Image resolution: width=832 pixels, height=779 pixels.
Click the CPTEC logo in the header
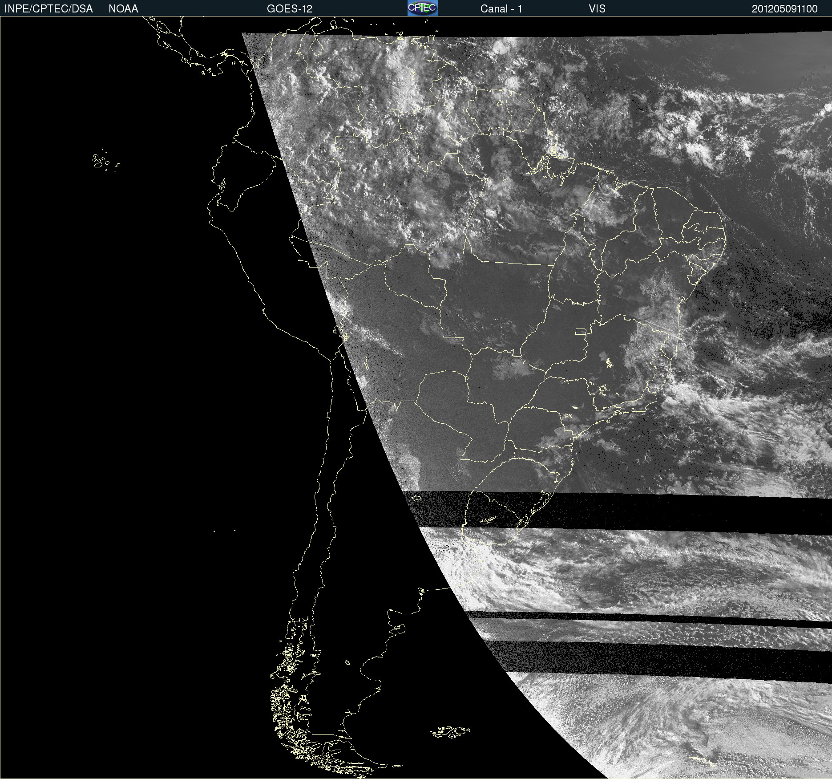pos(423,8)
